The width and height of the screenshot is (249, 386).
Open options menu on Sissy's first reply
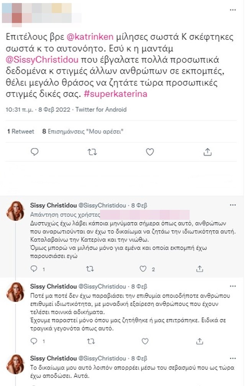(x=233, y=205)
